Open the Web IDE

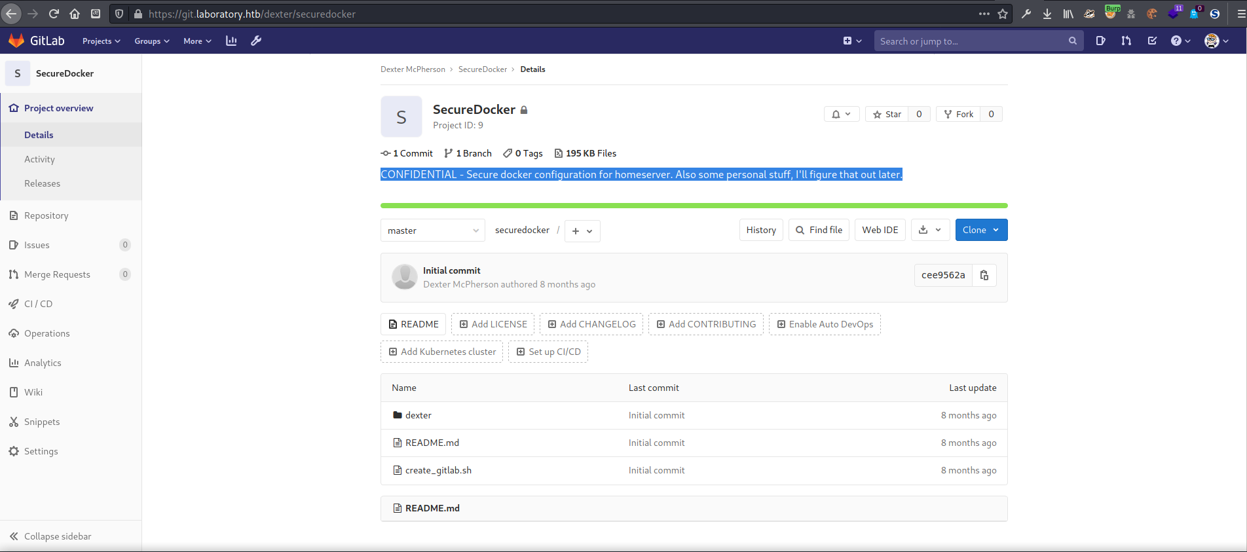(x=880, y=230)
